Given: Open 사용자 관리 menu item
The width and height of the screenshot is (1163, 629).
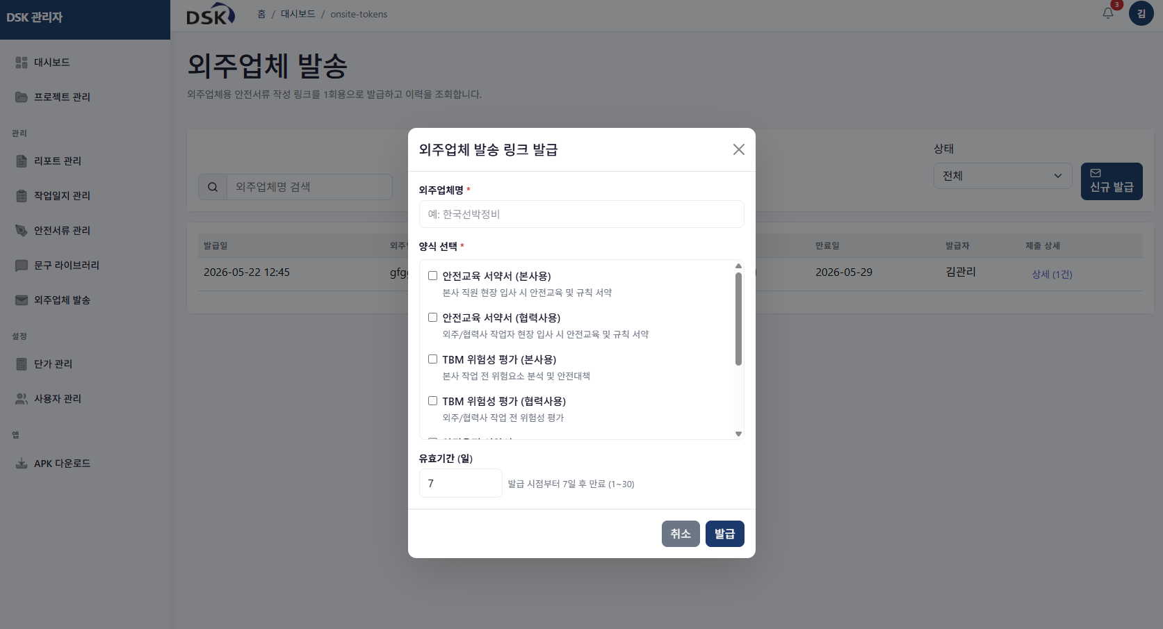Looking at the screenshot, I should (x=85, y=399).
